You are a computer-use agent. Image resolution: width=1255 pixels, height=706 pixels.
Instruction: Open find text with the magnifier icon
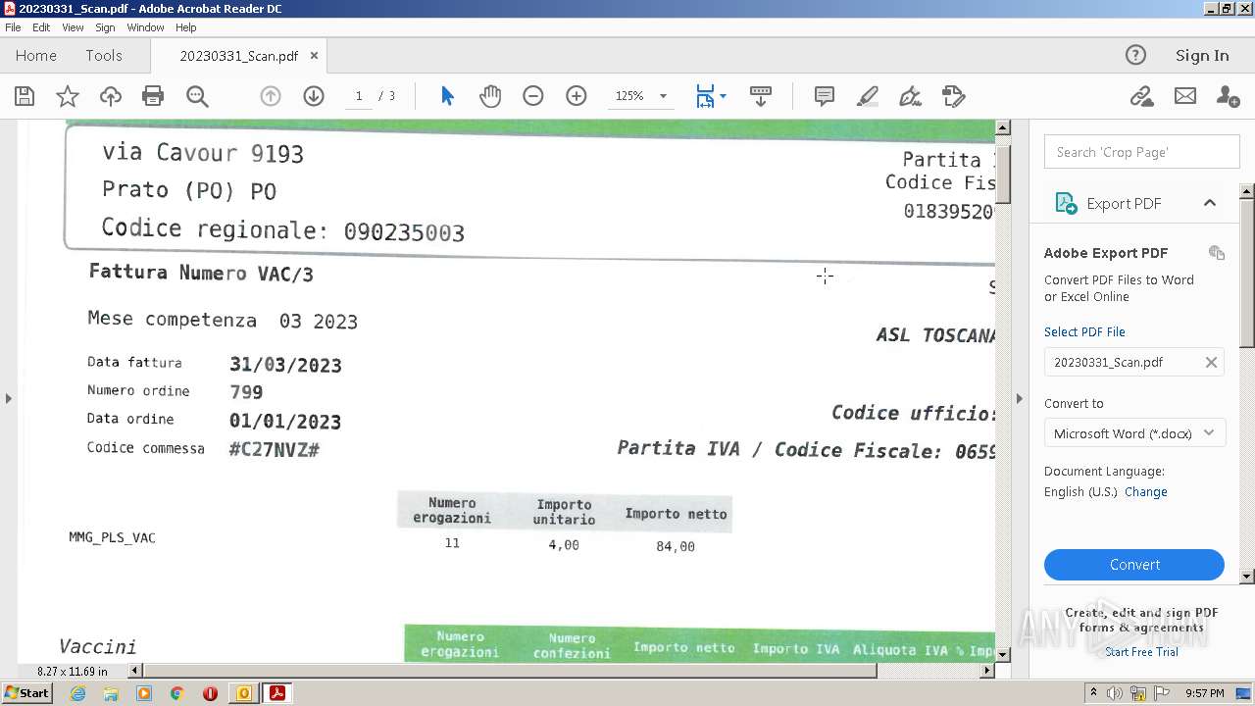(197, 96)
